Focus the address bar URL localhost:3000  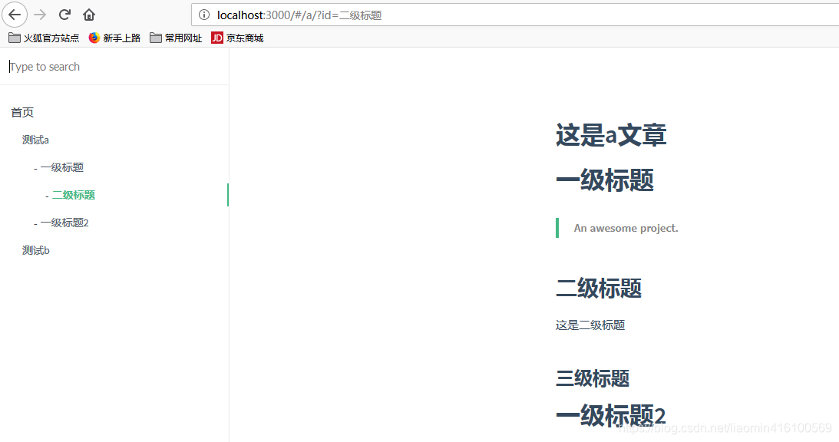[299, 15]
